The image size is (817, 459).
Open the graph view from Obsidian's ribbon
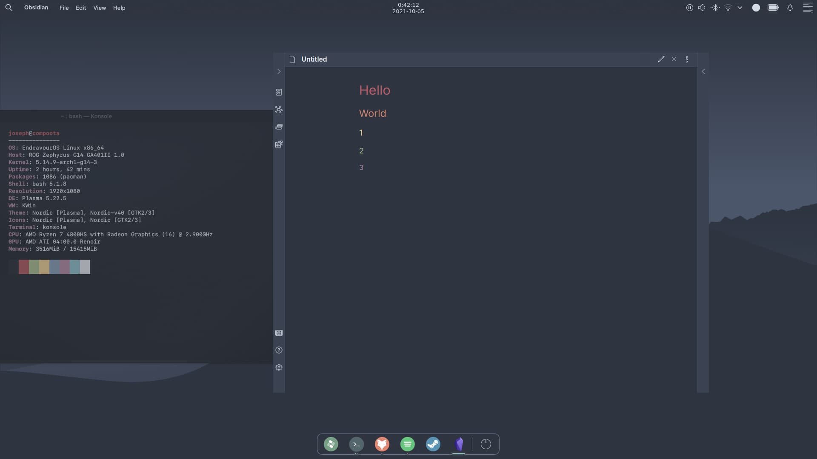pos(279,110)
